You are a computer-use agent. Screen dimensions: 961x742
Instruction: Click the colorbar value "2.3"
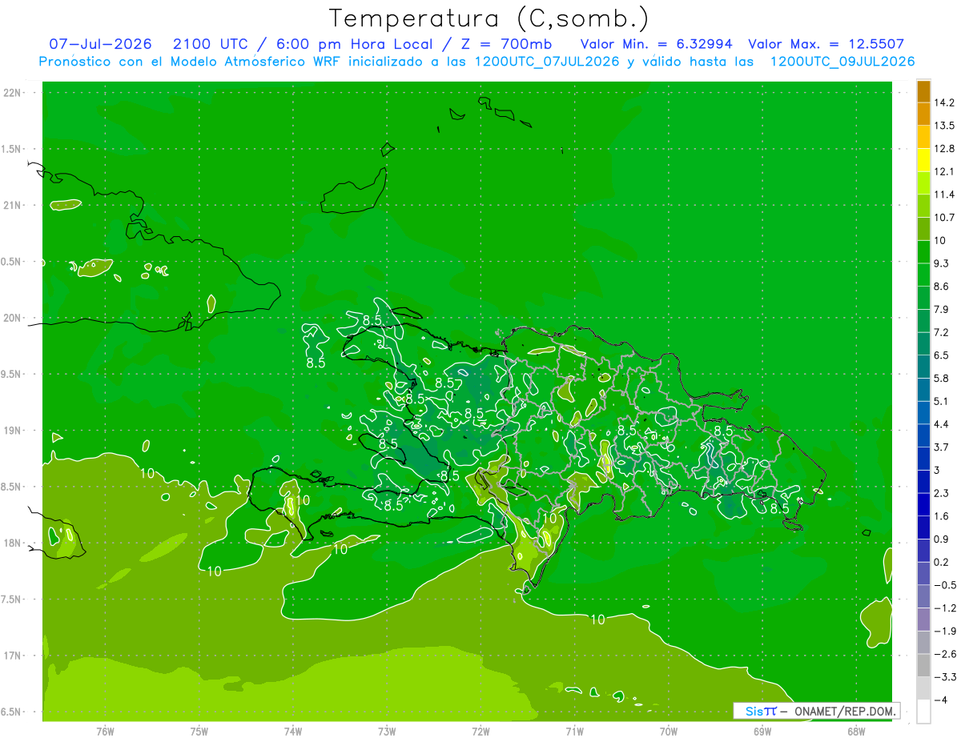coord(942,493)
